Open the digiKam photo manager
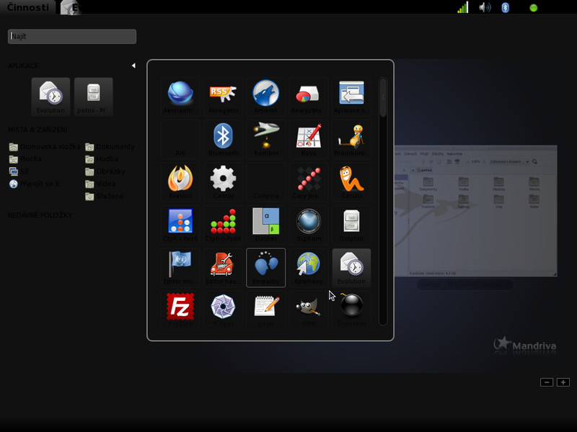Screen dimensions: 577x432 (309, 225)
